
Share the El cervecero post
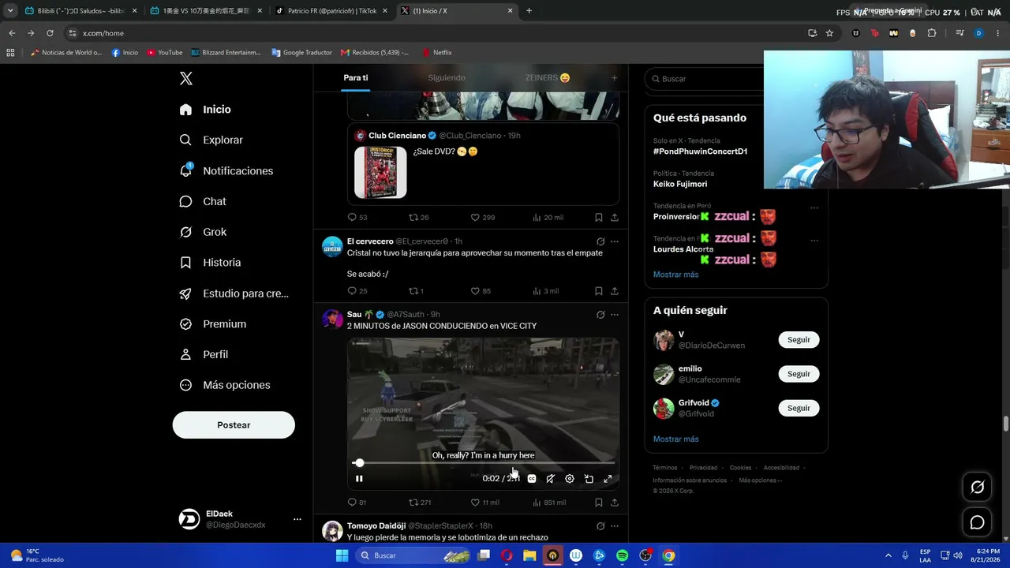click(x=614, y=291)
